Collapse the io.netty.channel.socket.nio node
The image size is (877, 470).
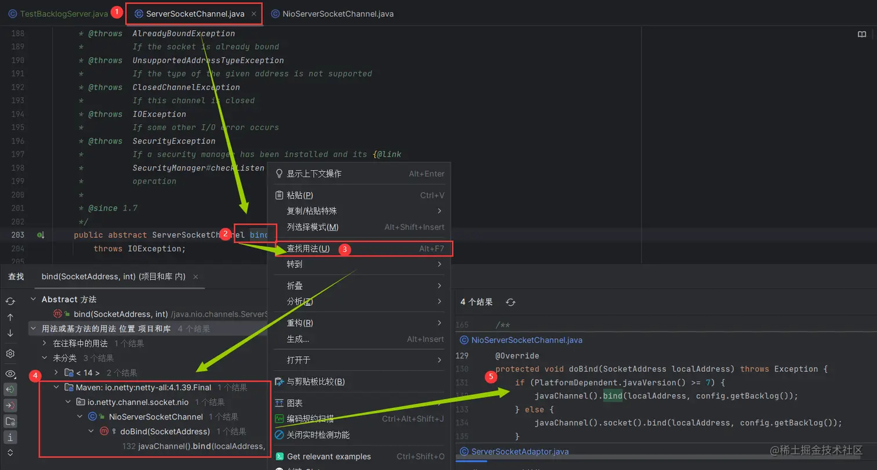[x=68, y=402]
